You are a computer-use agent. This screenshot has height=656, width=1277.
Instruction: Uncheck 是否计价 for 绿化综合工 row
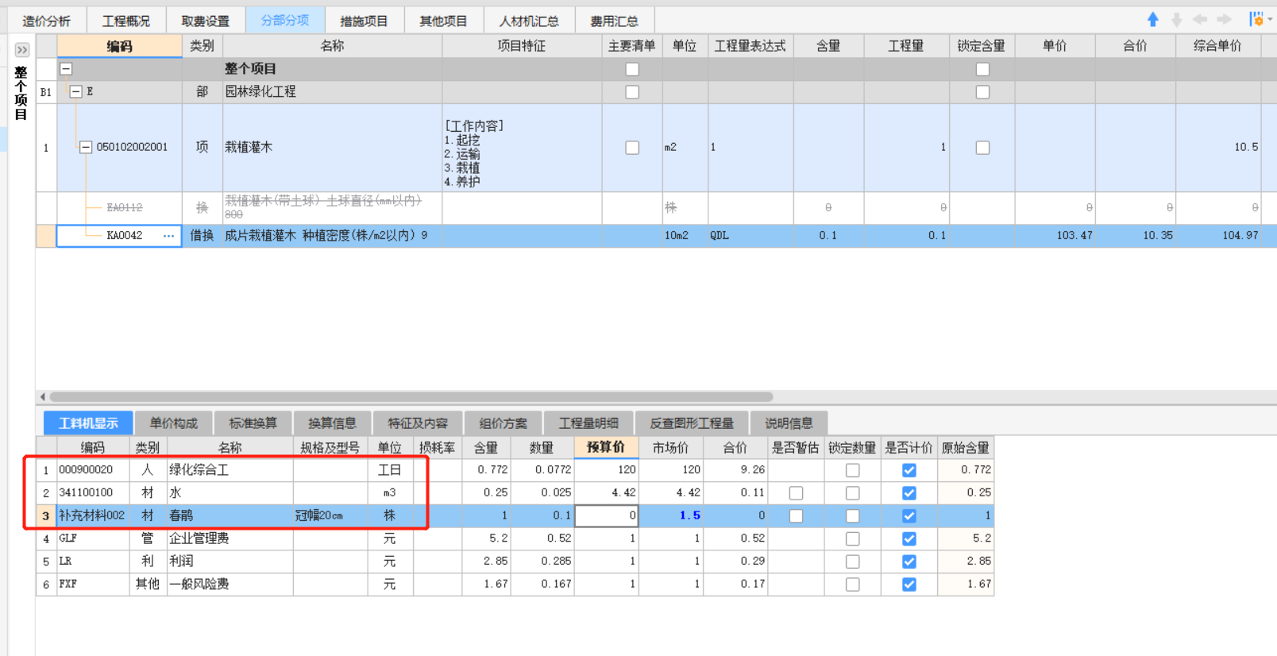(x=909, y=470)
